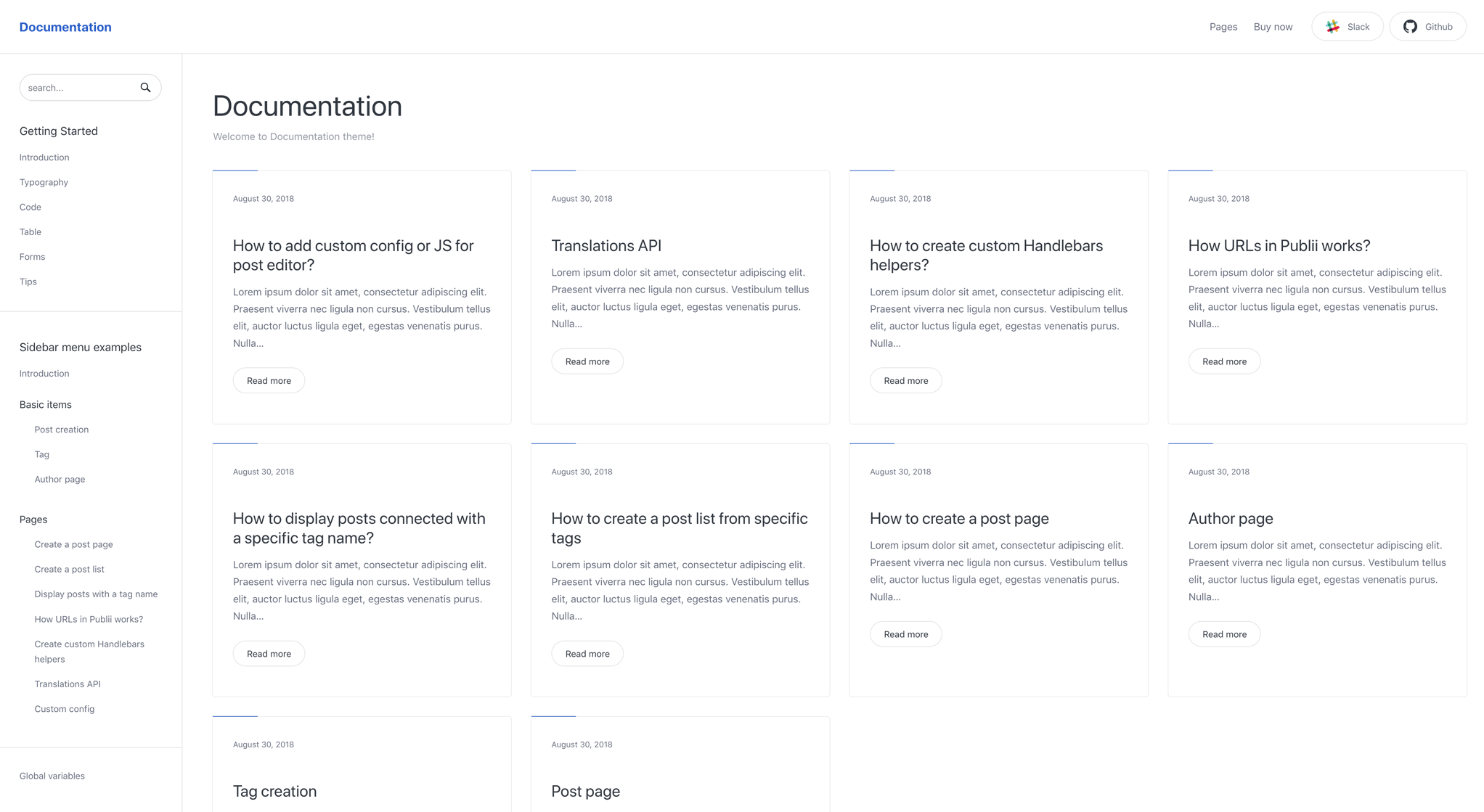Click Tips in the sidebar
The height and width of the screenshot is (812, 1484).
coord(28,282)
